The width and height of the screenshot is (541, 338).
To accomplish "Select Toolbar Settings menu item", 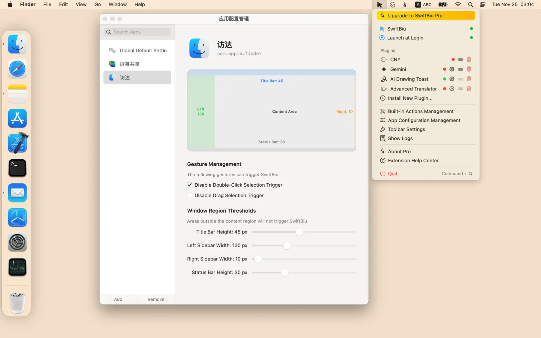I will pos(406,129).
